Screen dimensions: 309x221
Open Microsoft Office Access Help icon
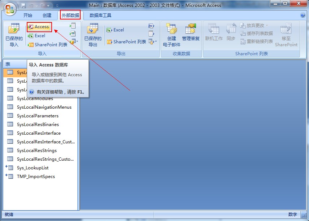pos(303,15)
